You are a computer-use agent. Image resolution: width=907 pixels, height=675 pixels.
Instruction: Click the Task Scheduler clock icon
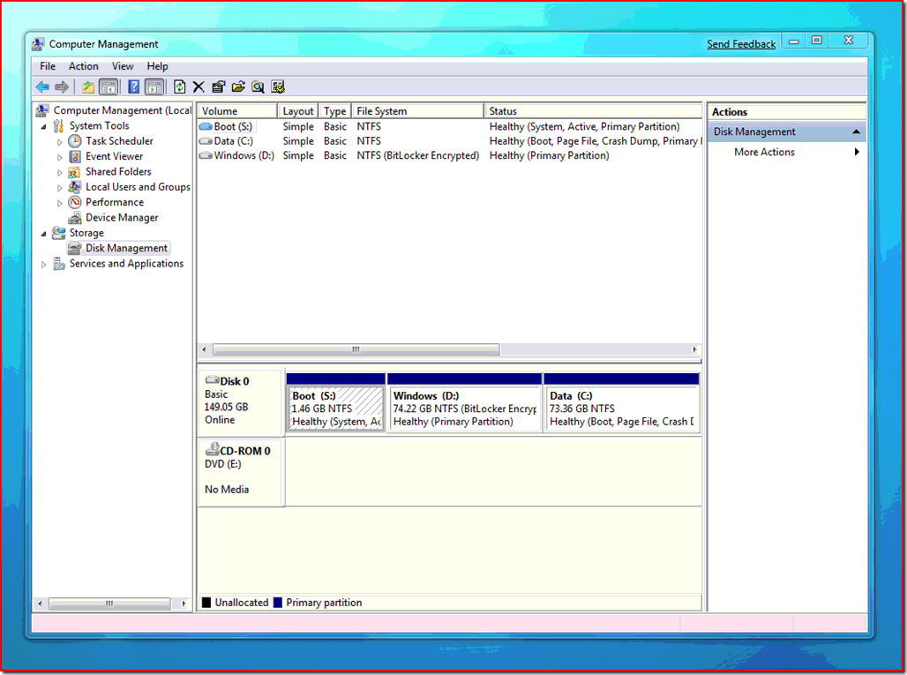75,141
